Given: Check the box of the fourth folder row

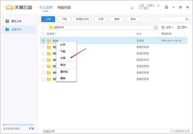Looking at the screenshot, I should tap(43, 60).
